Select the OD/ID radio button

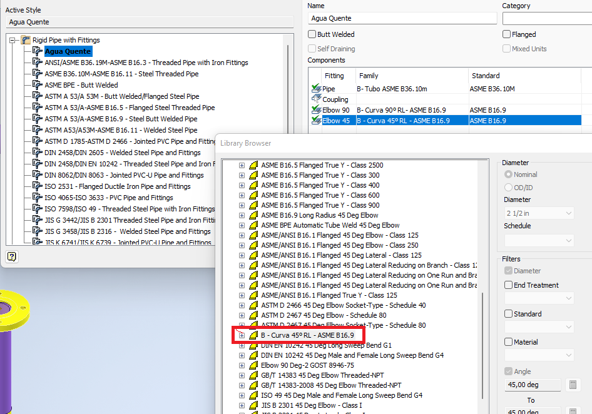pos(509,188)
